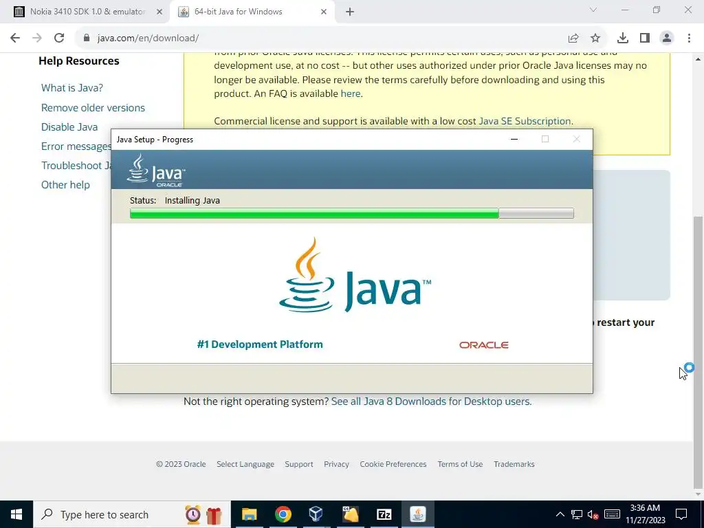The height and width of the screenshot is (528, 704).
Task: Click the Chrome taskbar icon
Action: pyautogui.click(x=283, y=514)
